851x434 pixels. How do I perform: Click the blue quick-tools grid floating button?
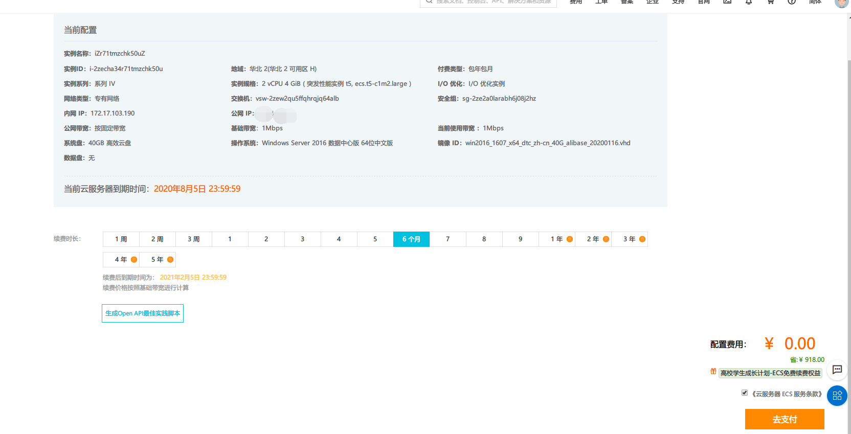(x=837, y=396)
